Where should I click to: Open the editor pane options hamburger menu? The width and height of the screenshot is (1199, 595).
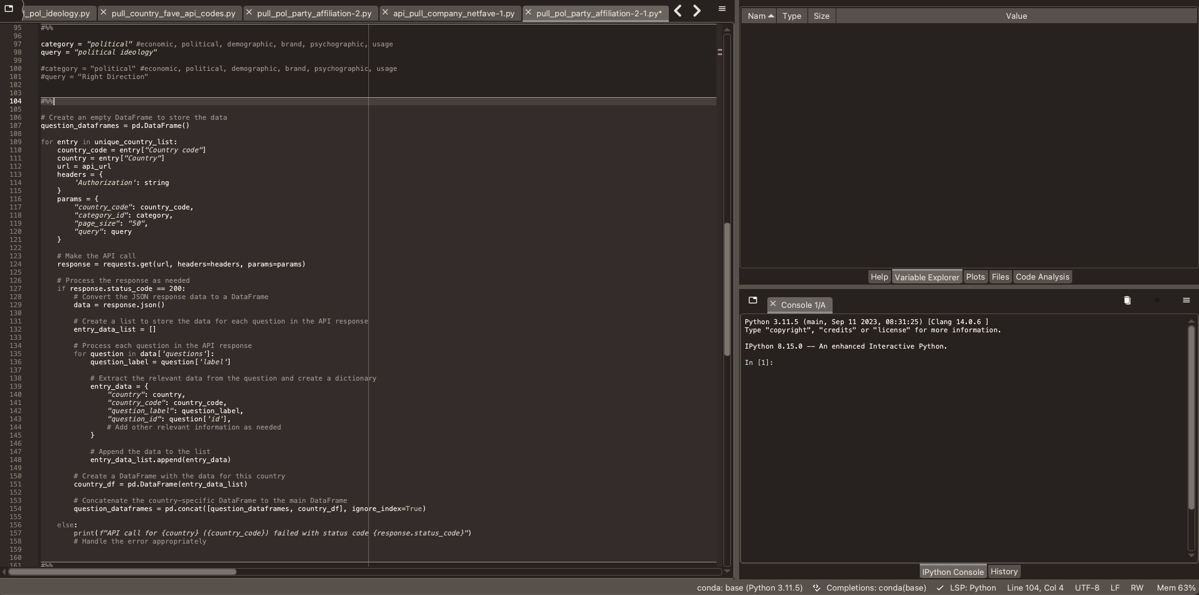coord(721,9)
